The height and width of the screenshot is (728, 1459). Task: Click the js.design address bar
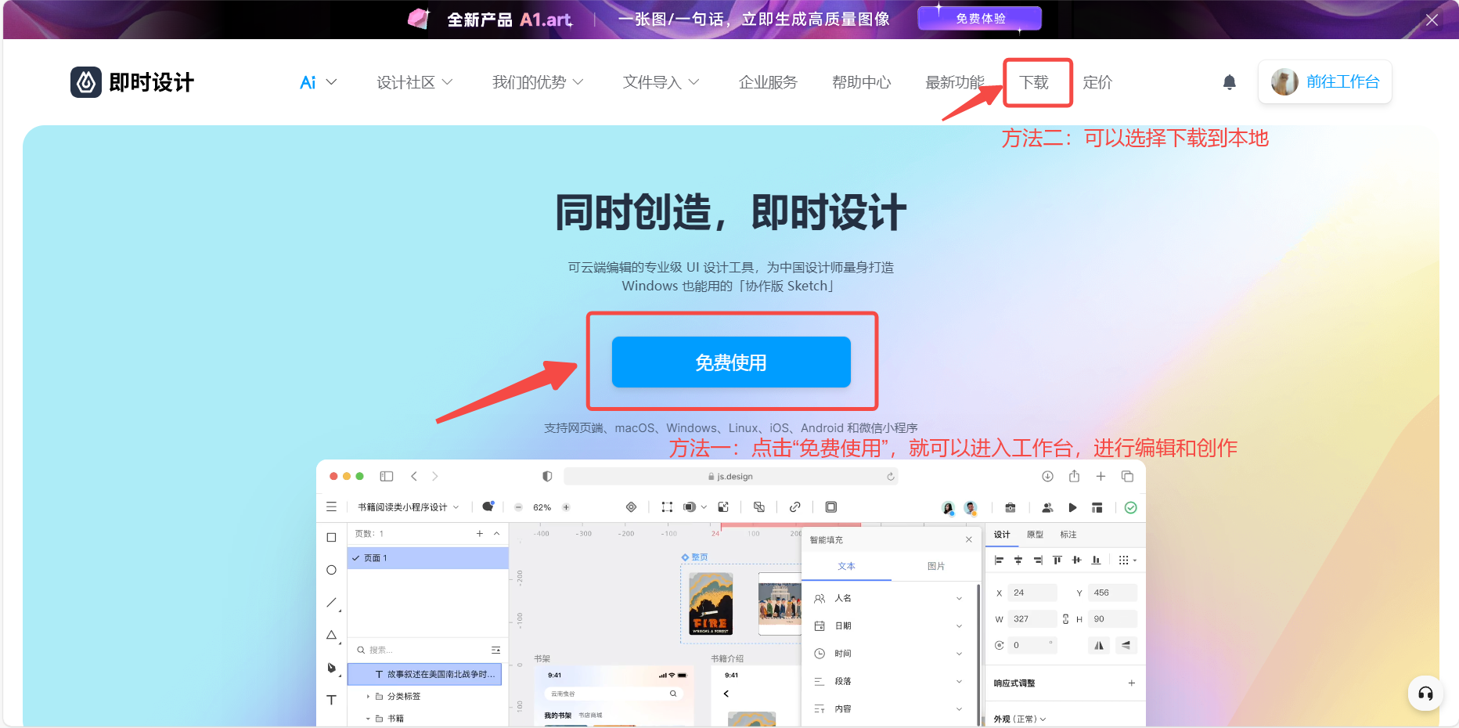click(730, 476)
